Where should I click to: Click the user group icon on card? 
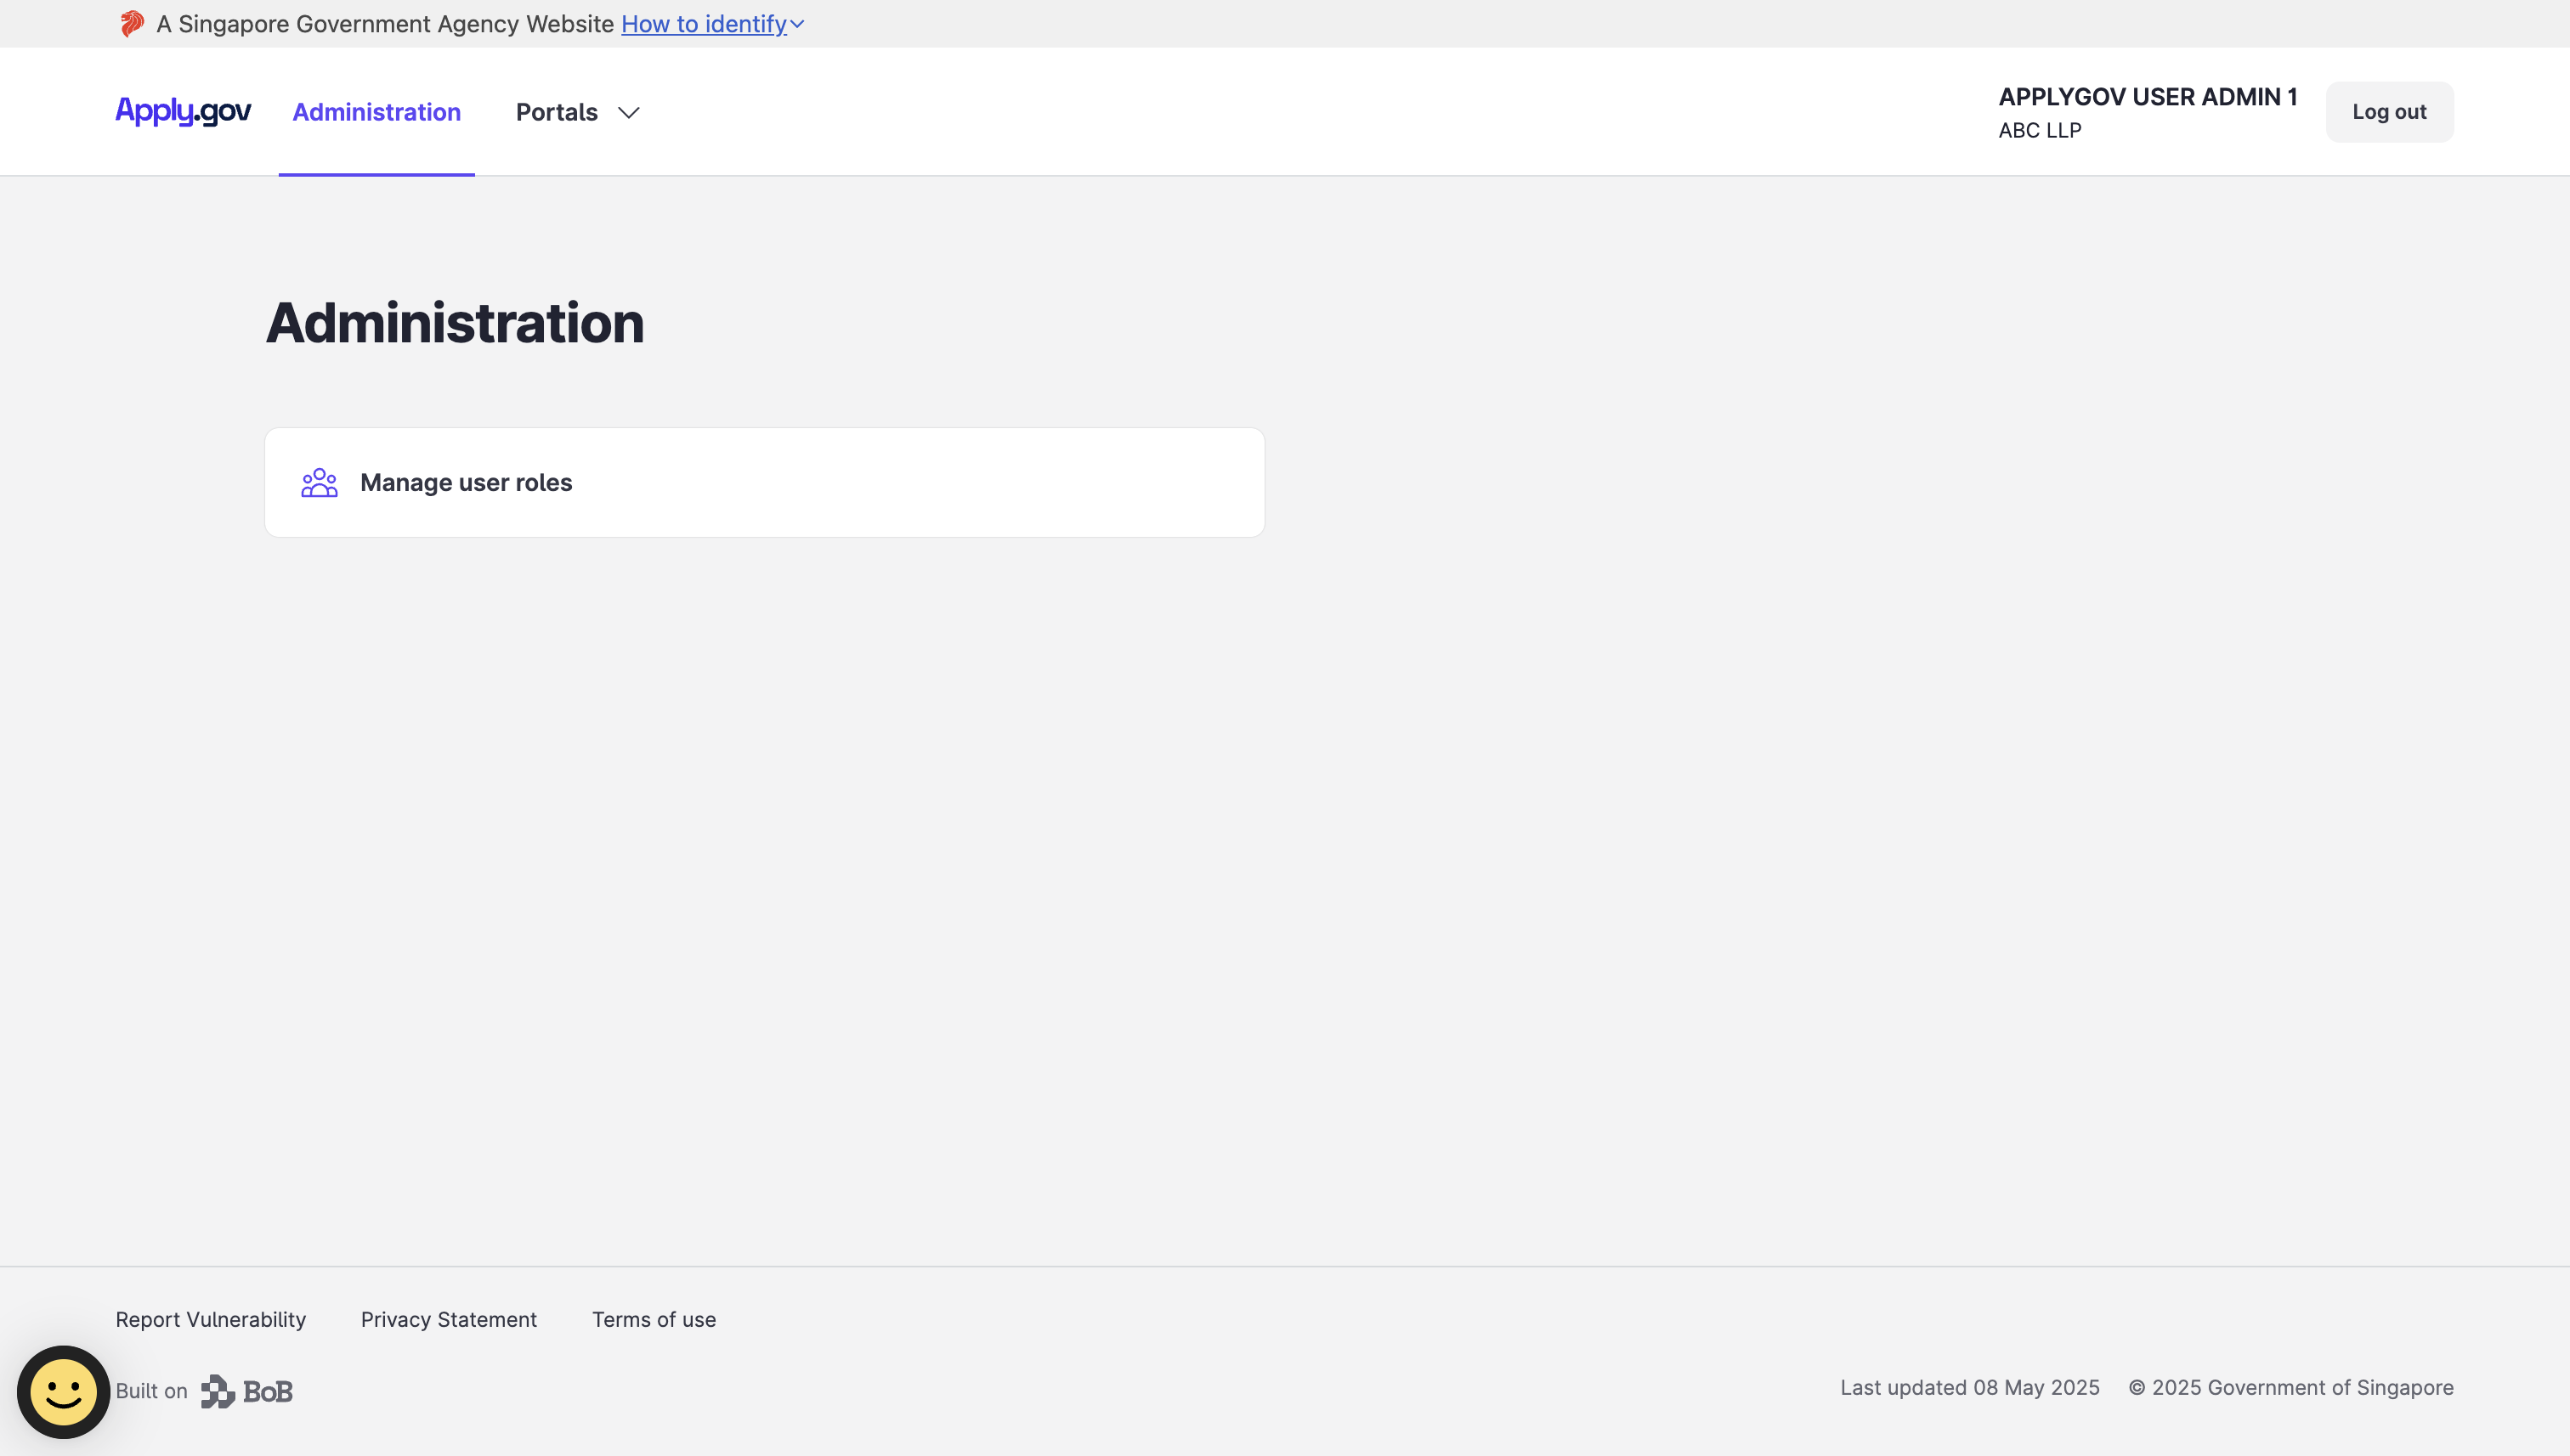pos(319,483)
